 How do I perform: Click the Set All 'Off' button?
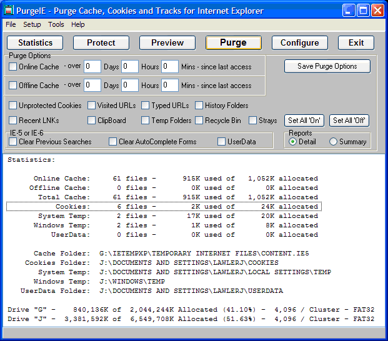[349, 121]
